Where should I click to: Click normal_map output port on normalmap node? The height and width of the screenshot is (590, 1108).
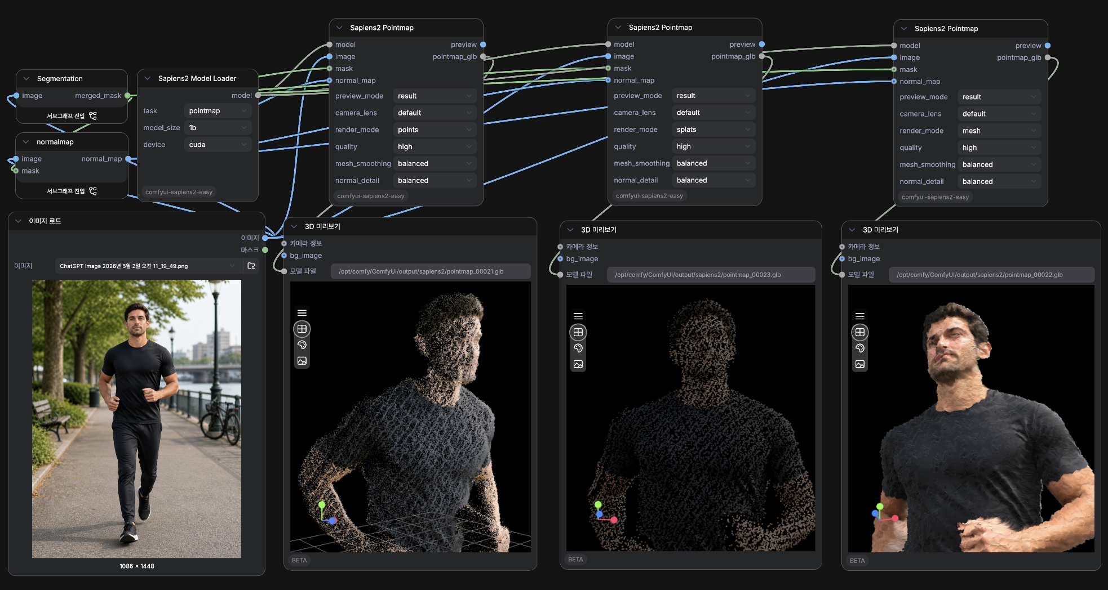point(128,159)
